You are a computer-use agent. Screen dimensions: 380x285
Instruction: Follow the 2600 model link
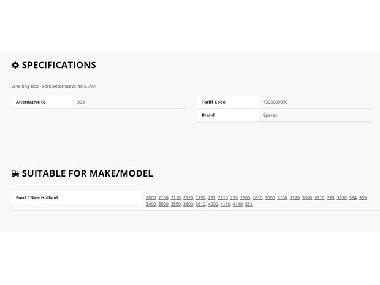[x=245, y=198]
